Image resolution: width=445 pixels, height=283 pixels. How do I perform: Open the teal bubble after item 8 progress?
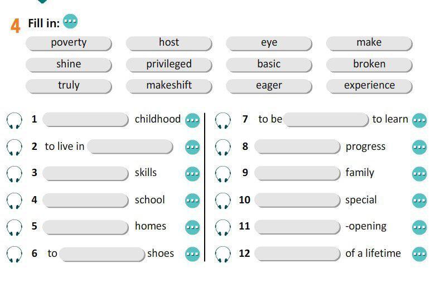point(419,147)
